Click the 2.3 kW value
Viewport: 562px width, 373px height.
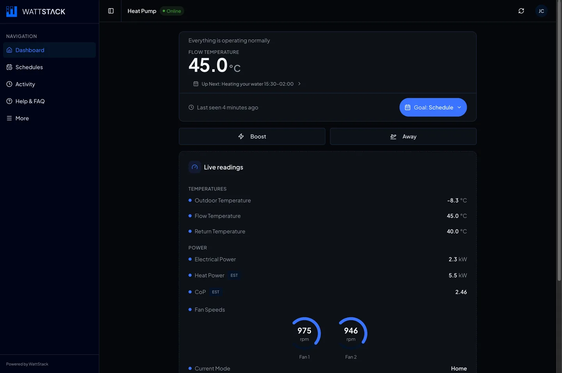click(x=458, y=259)
